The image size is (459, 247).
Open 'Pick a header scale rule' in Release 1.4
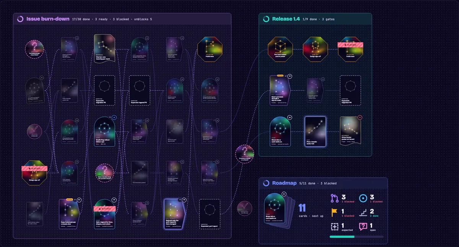click(x=316, y=132)
